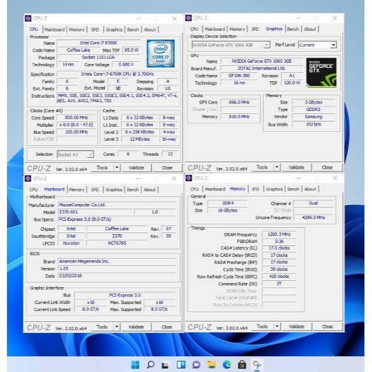Click GPU name NVIDIA GeForce GTX 1060 3GB field
372x372 pixels.
pos(262,61)
